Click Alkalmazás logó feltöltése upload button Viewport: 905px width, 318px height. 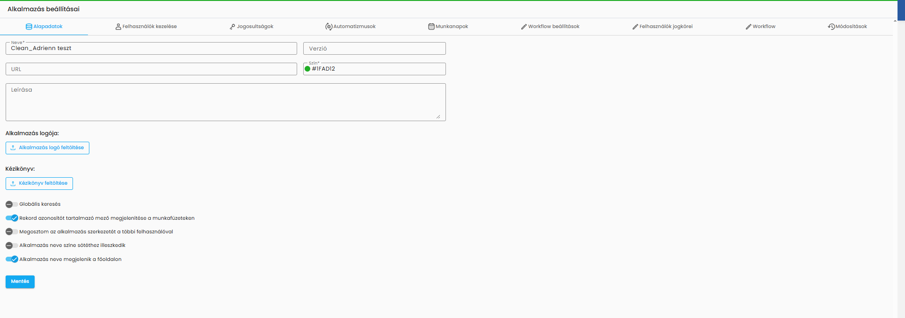click(x=47, y=148)
